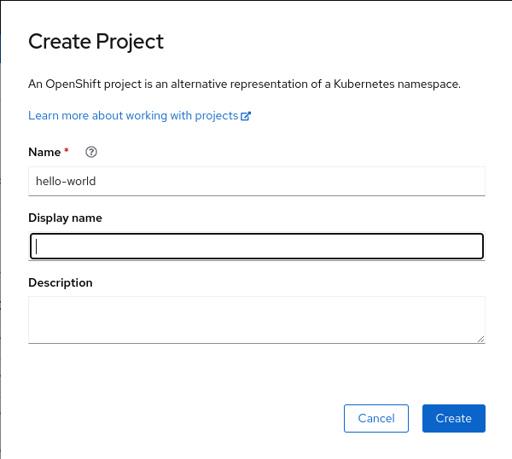Open Learn more about working with projects
The height and width of the screenshot is (459, 512).
click(x=139, y=115)
